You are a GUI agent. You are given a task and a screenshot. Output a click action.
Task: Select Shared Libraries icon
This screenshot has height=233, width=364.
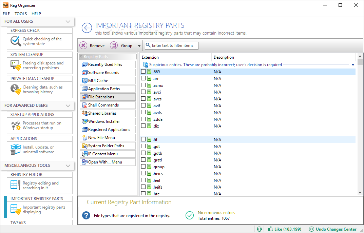pos(85,113)
